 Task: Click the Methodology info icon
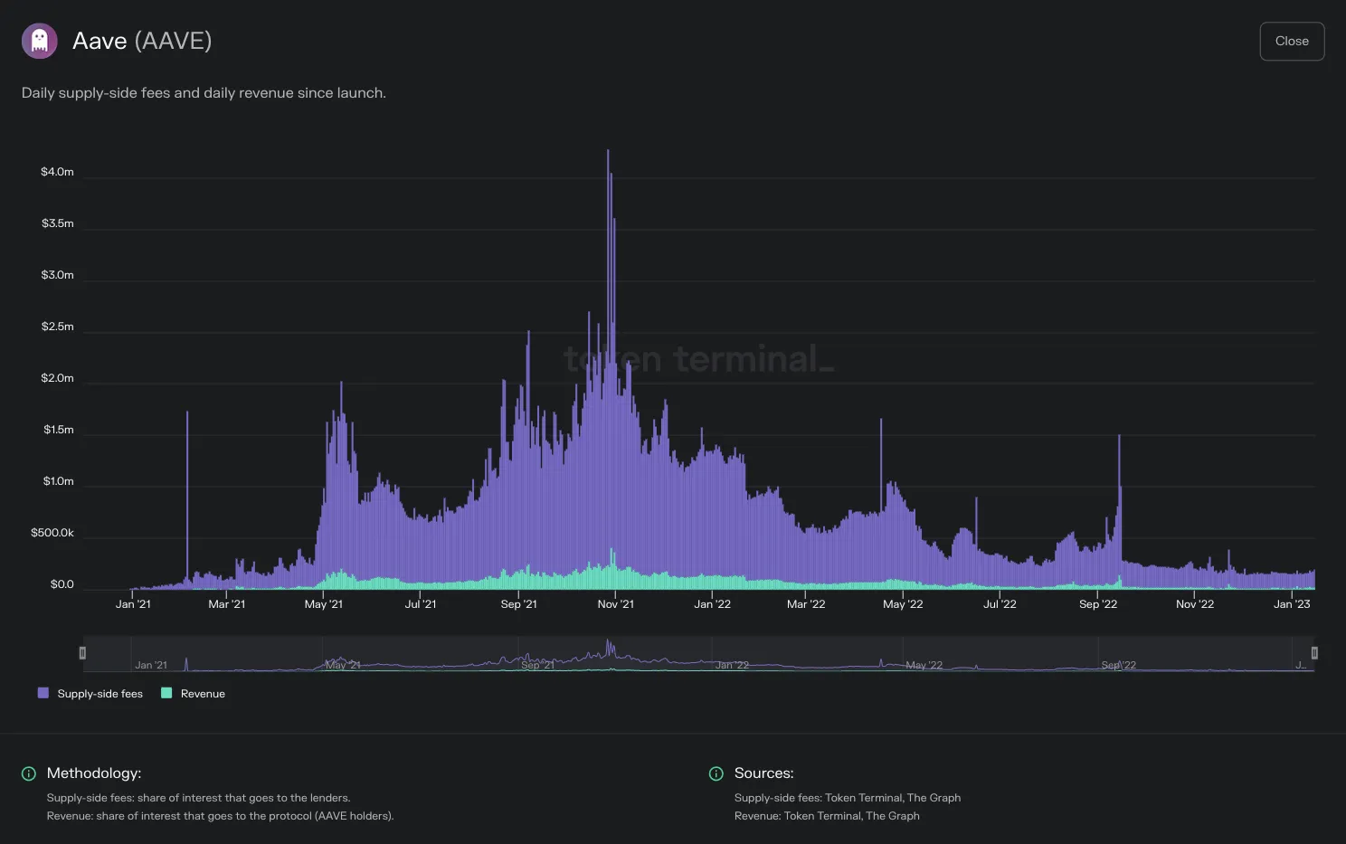point(29,773)
